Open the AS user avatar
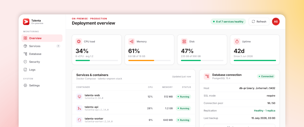The image size is (304, 127). [x=276, y=21]
